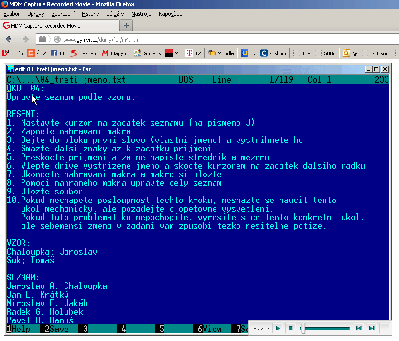Viewport: 399px width, 341px height.
Task: Stop the recorded movie playback
Action: [x=290, y=328]
